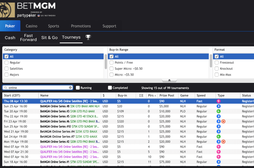The width and height of the screenshot is (254, 168).
Task: Toggle Buy-in Range All checkbox
Action: pyautogui.click(x=112, y=56)
